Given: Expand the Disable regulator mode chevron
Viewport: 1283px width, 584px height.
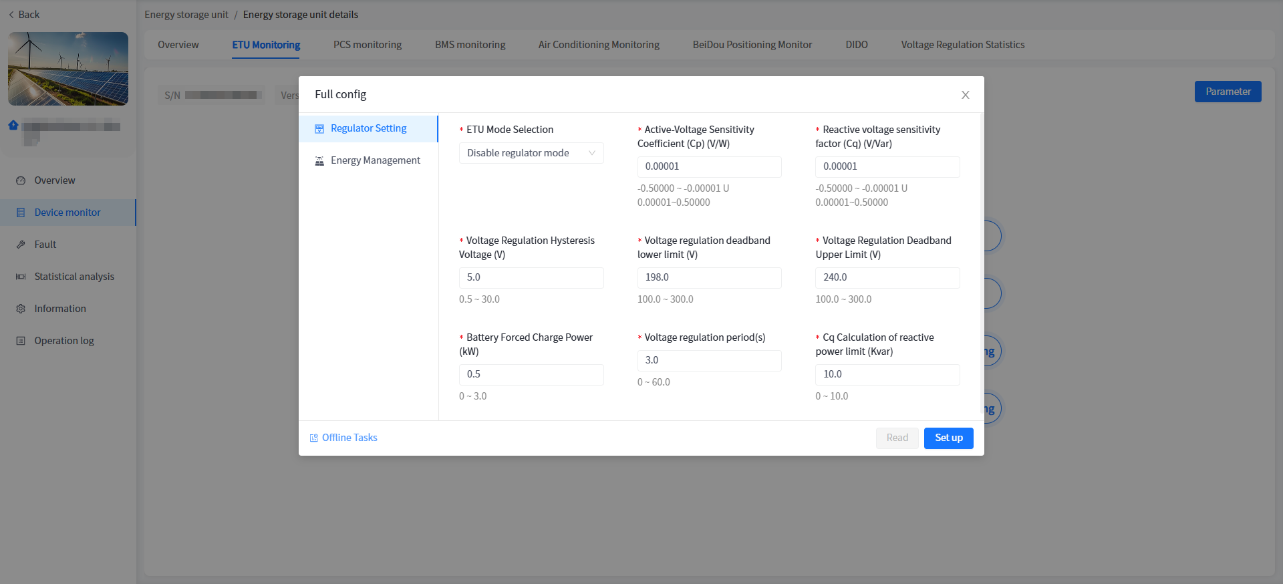Looking at the screenshot, I should [592, 153].
